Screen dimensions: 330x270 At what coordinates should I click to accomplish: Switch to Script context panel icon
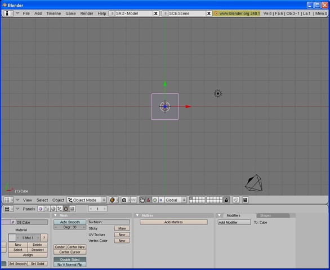click(x=47, y=209)
